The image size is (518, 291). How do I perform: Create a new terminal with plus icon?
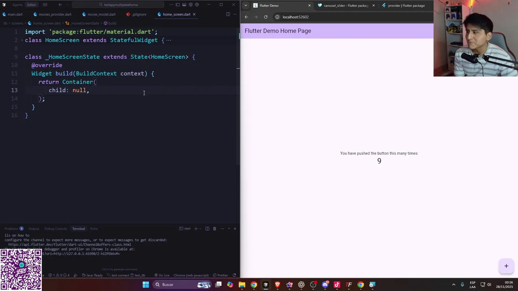(196, 229)
